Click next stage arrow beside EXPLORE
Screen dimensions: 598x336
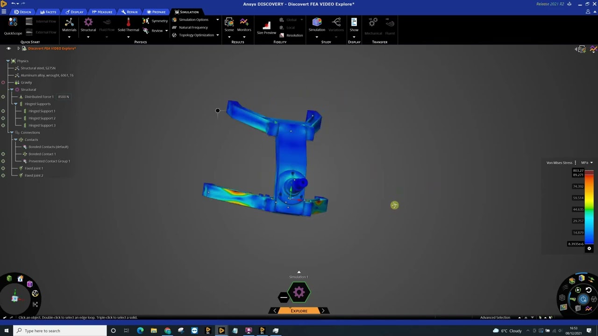[x=323, y=311]
